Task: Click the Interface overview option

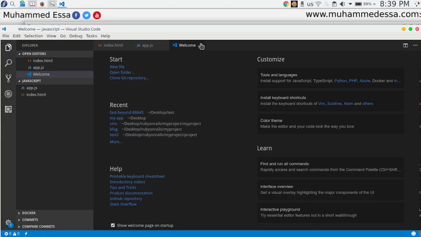Action: [x=331, y=190]
